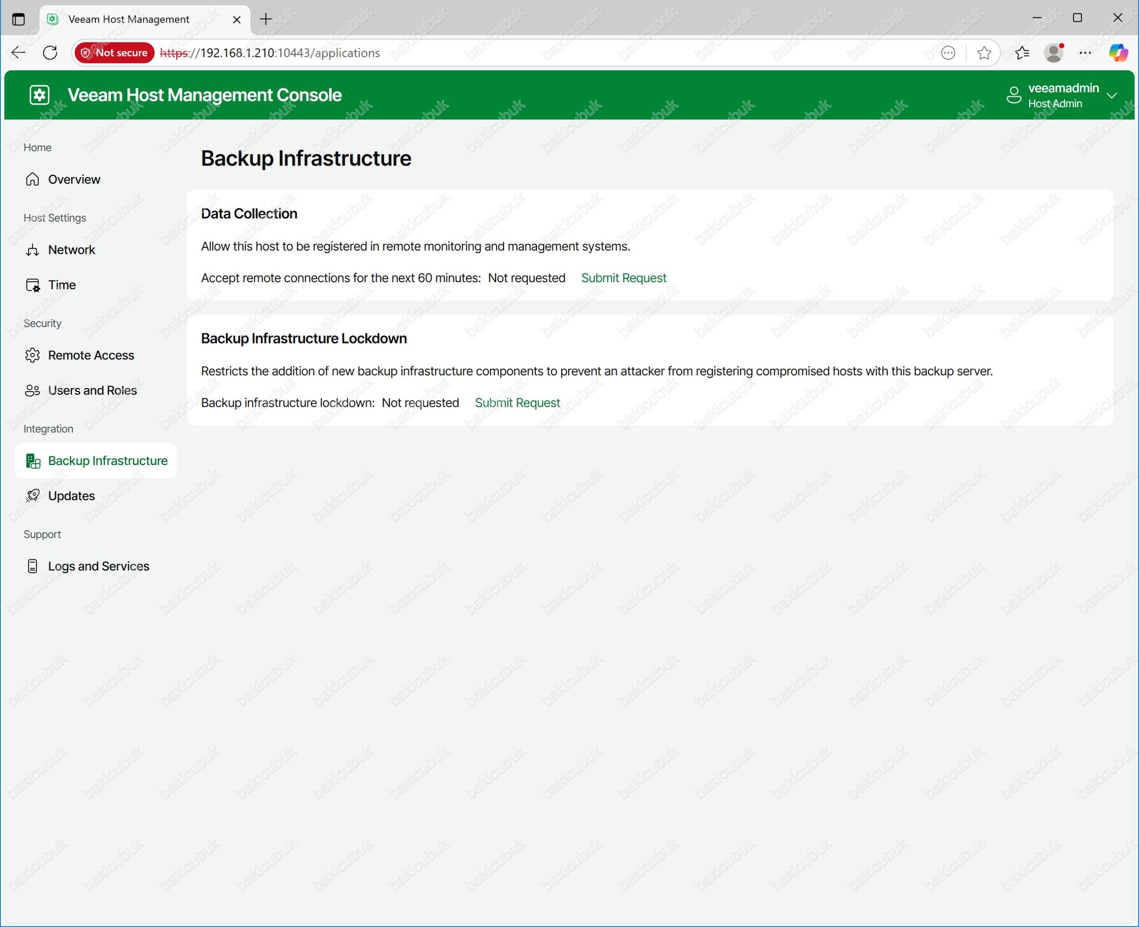This screenshot has height=927, width=1139.
Task: Close the Veeam Host Management tab
Action: [237, 19]
